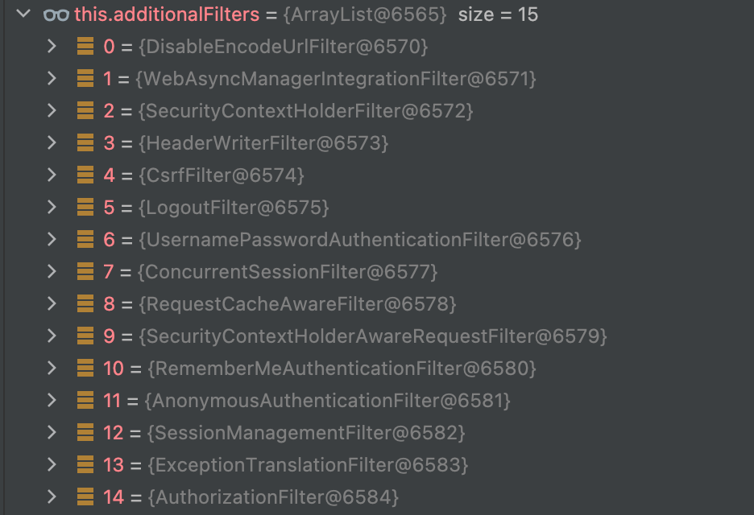This screenshot has height=515, width=754.
Task: Click the element icon of ConcurrentSessionFilter row
Action: pos(85,272)
